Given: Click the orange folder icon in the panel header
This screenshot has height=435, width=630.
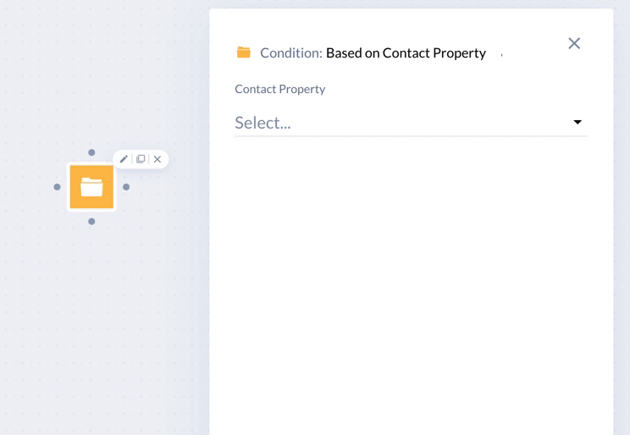Looking at the screenshot, I should [244, 52].
